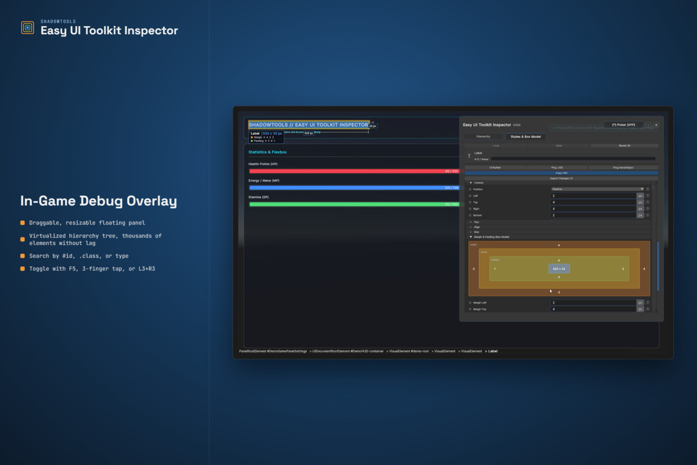Minimize the Easy UI Toolkit Inspector panel
This screenshot has height=465, width=697.
click(648, 125)
